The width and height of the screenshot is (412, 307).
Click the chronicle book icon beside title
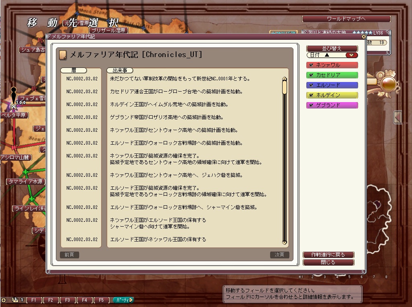pos(63,55)
